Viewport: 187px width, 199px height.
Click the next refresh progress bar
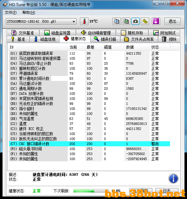point(91,191)
